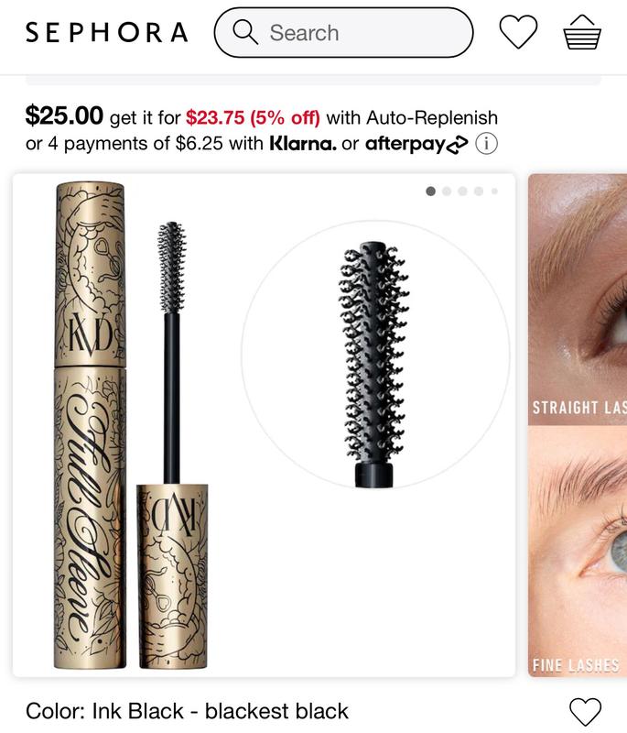Go to the Sephora home logo
This screenshot has width=627, height=733.
pyautogui.click(x=107, y=32)
